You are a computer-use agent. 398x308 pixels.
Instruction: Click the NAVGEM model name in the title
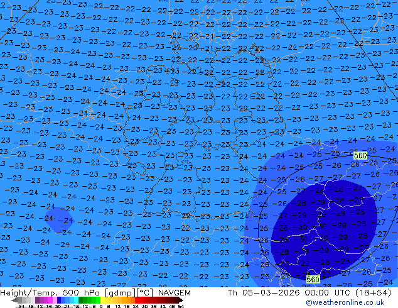pos(175,293)
